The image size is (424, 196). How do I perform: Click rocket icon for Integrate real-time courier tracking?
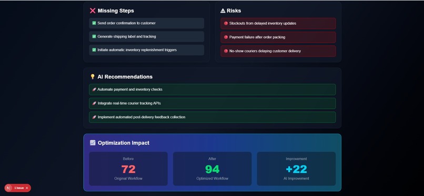(x=94, y=103)
